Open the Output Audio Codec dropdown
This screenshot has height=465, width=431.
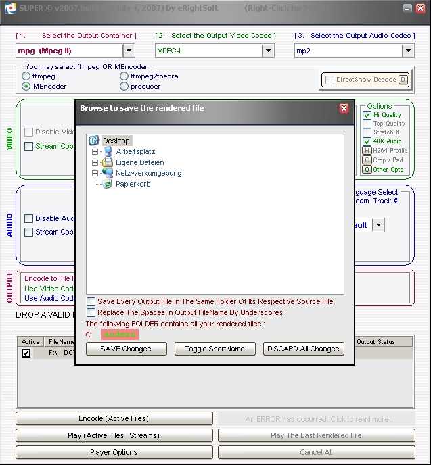coord(408,51)
